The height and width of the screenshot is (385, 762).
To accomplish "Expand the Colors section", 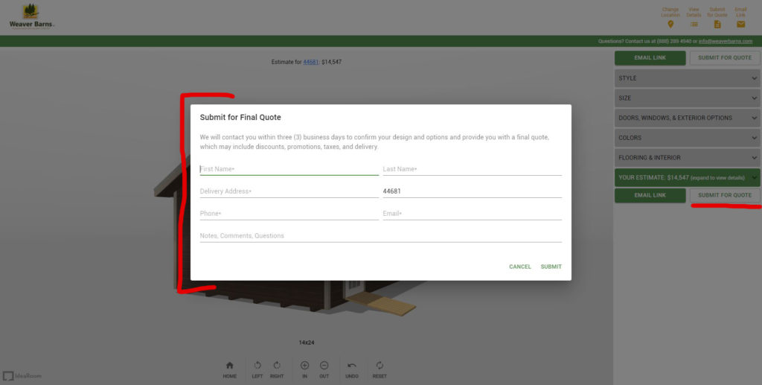I will (x=687, y=138).
